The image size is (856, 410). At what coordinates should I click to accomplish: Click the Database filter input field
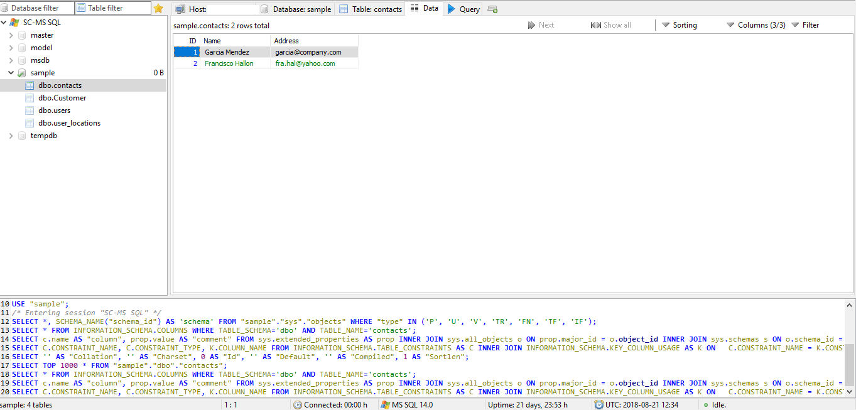(38, 8)
